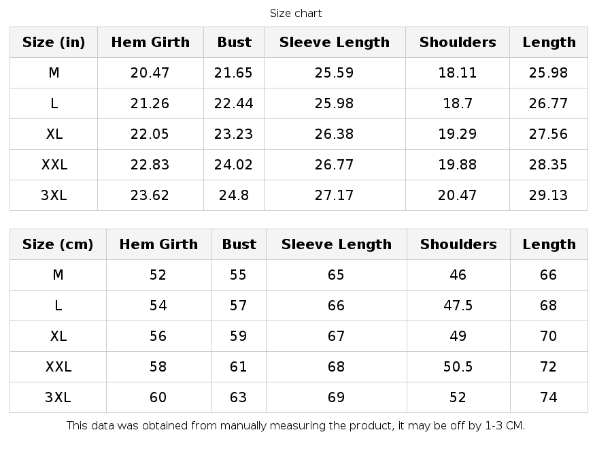Select the 'Size (cm)' column header
This screenshot has width=612, height=460.
click(x=58, y=244)
